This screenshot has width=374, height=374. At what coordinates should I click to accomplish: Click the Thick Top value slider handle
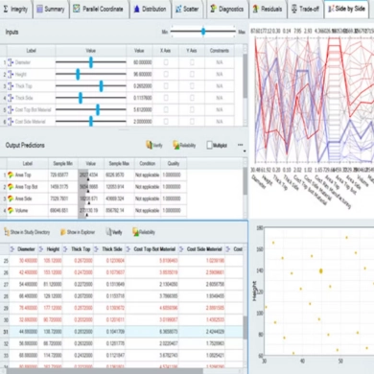102,86
